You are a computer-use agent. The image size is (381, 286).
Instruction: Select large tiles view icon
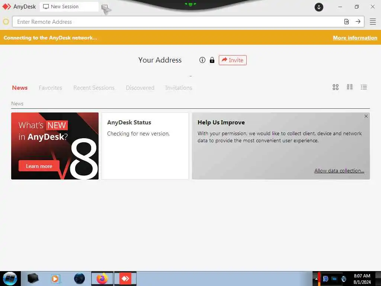tap(336, 87)
